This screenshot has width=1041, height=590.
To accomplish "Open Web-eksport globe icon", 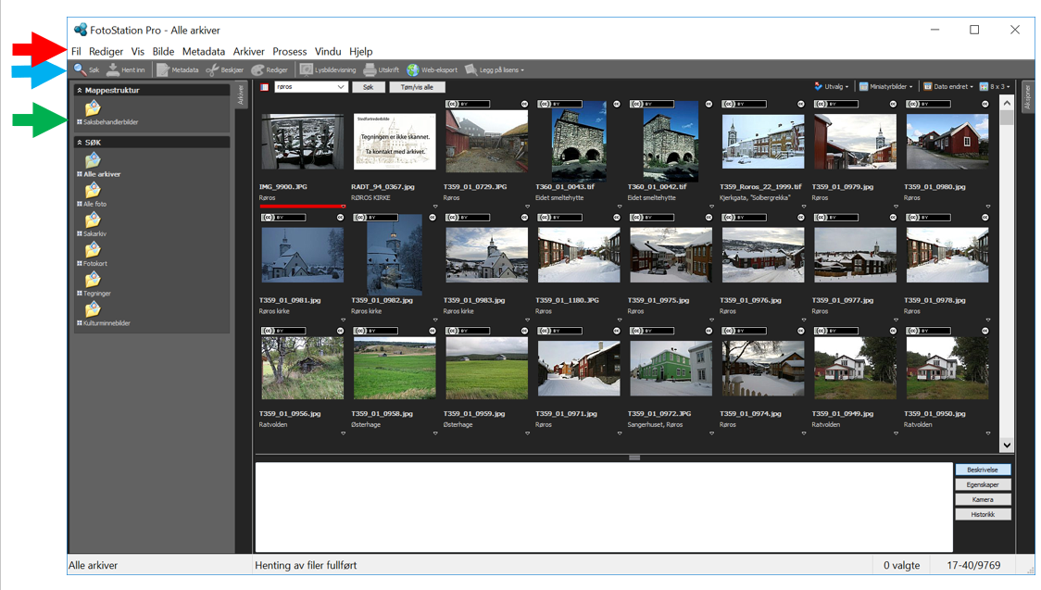I will click(x=413, y=69).
